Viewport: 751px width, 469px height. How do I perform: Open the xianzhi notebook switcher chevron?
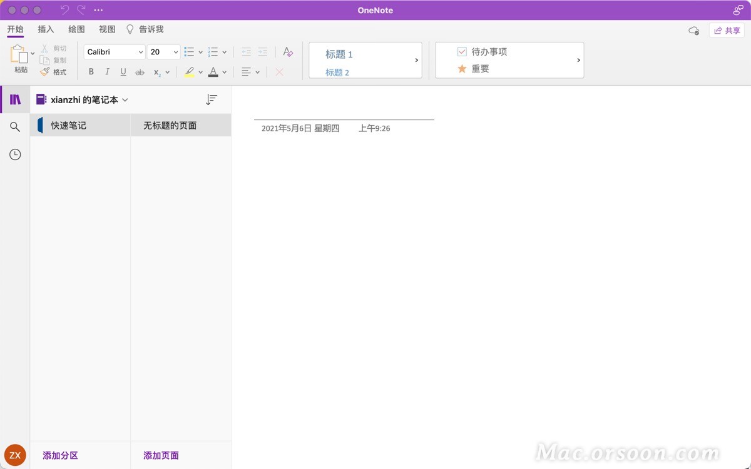[x=125, y=99]
